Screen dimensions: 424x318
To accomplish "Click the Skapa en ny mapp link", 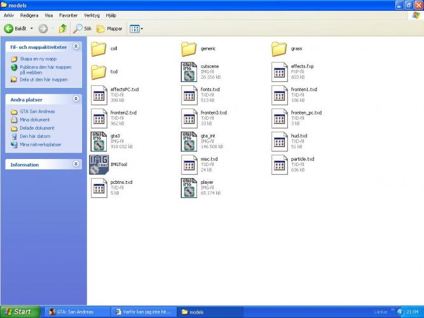I will [x=34, y=59].
